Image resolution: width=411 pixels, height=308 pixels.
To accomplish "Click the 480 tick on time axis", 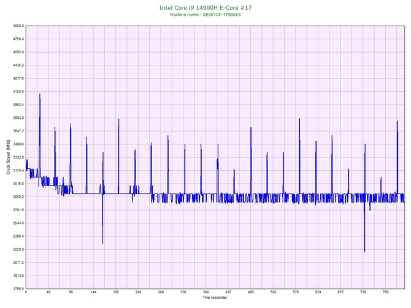I will tap(251, 292).
